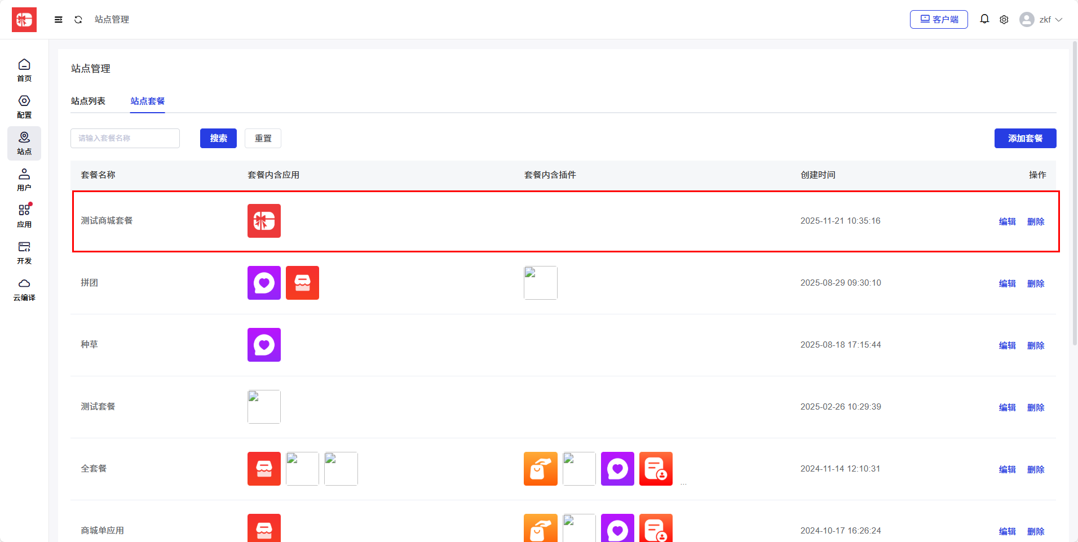This screenshot has width=1078, height=542.
Task: Open 配置 configuration in sidebar
Action: click(x=24, y=107)
